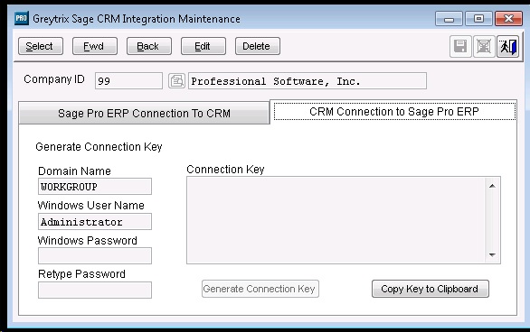Click the Domain Name field WORKGROUP

(x=95, y=187)
